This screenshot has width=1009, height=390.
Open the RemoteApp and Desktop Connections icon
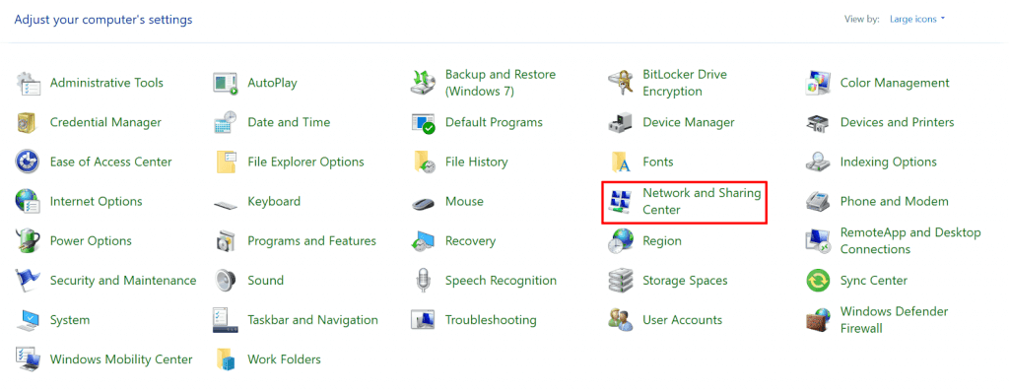point(818,240)
